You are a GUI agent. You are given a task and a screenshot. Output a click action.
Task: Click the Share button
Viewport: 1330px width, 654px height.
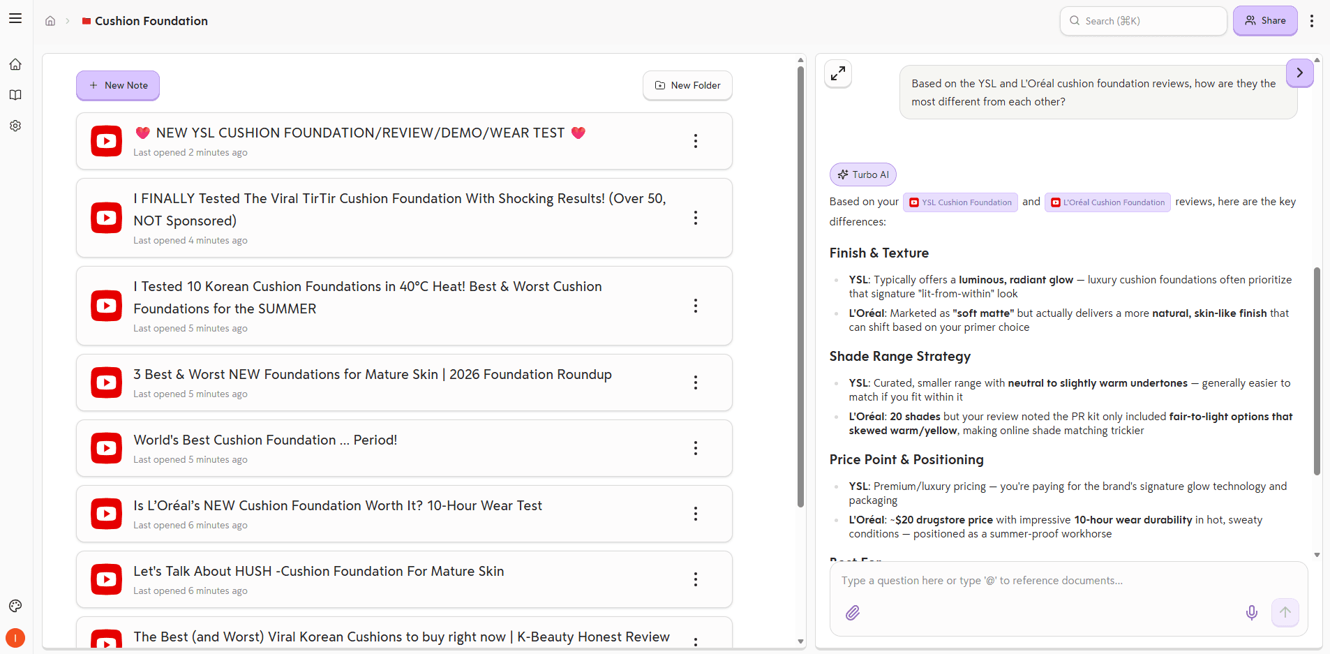(1265, 20)
